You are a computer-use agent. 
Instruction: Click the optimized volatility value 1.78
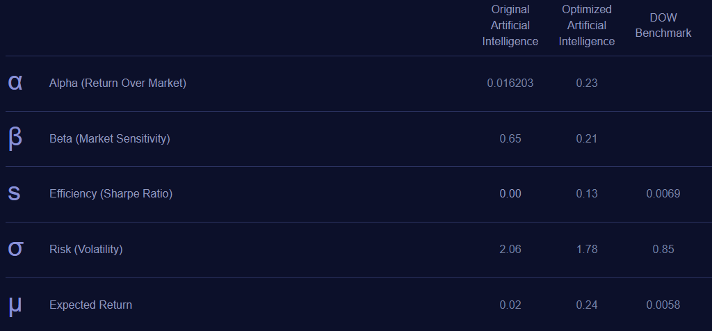coord(587,249)
